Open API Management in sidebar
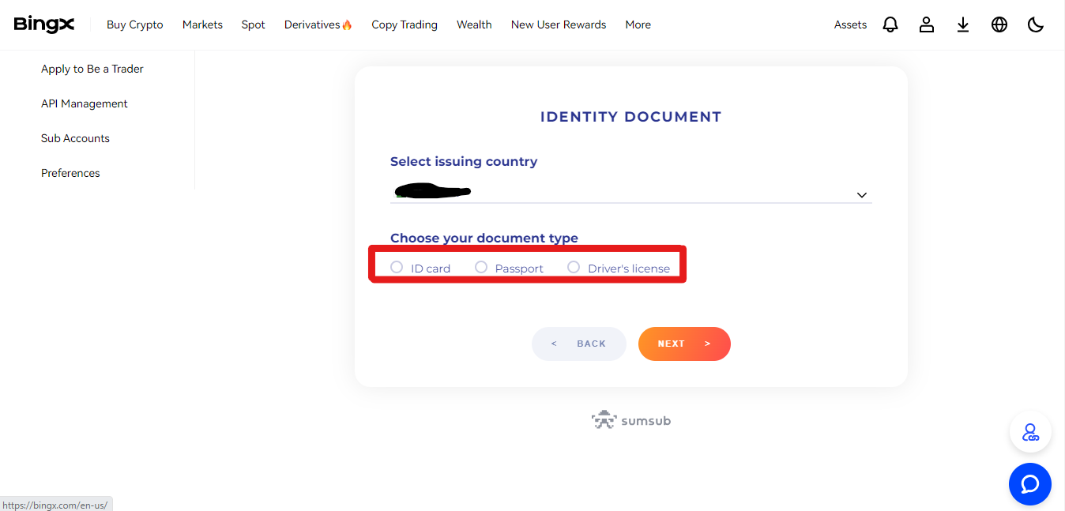 (85, 103)
